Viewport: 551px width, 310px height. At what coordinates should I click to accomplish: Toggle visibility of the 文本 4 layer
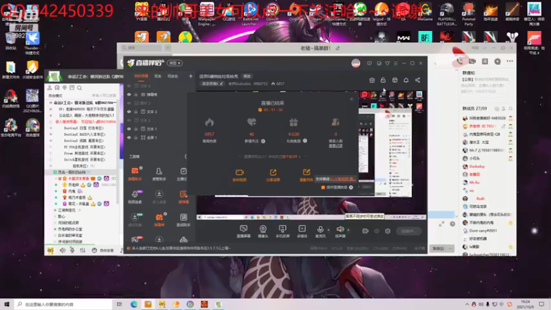click(129, 85)
